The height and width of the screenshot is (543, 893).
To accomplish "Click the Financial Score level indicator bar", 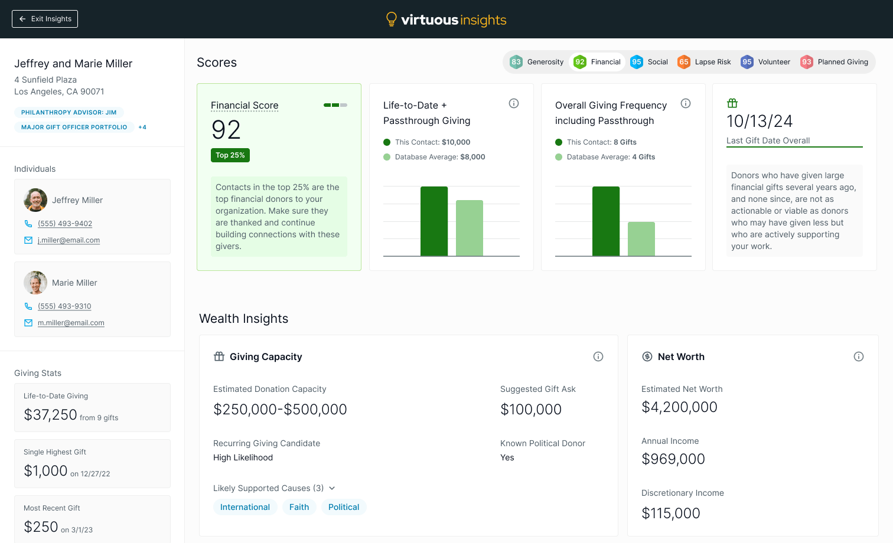I will click(x=335, y=105).
